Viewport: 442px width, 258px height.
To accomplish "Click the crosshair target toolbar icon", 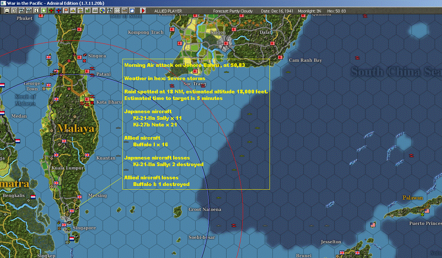I will 110,11.
